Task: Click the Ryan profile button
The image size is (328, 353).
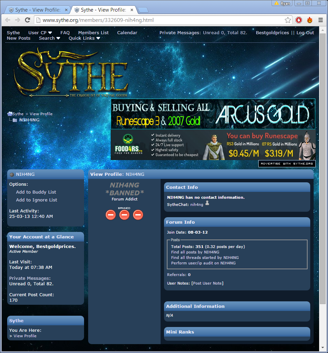Action: point(282,3)
